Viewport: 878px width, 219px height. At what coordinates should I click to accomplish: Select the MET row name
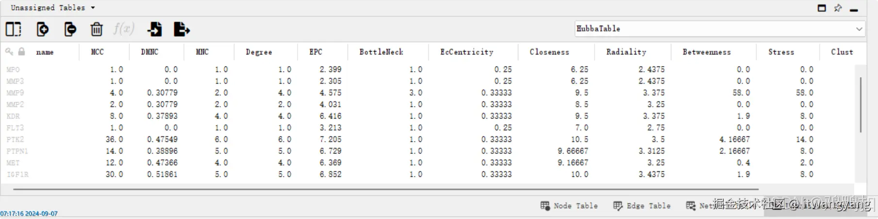point(13,163)
